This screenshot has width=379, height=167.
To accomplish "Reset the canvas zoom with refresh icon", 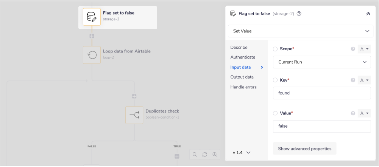I will [x=205, y=155].
